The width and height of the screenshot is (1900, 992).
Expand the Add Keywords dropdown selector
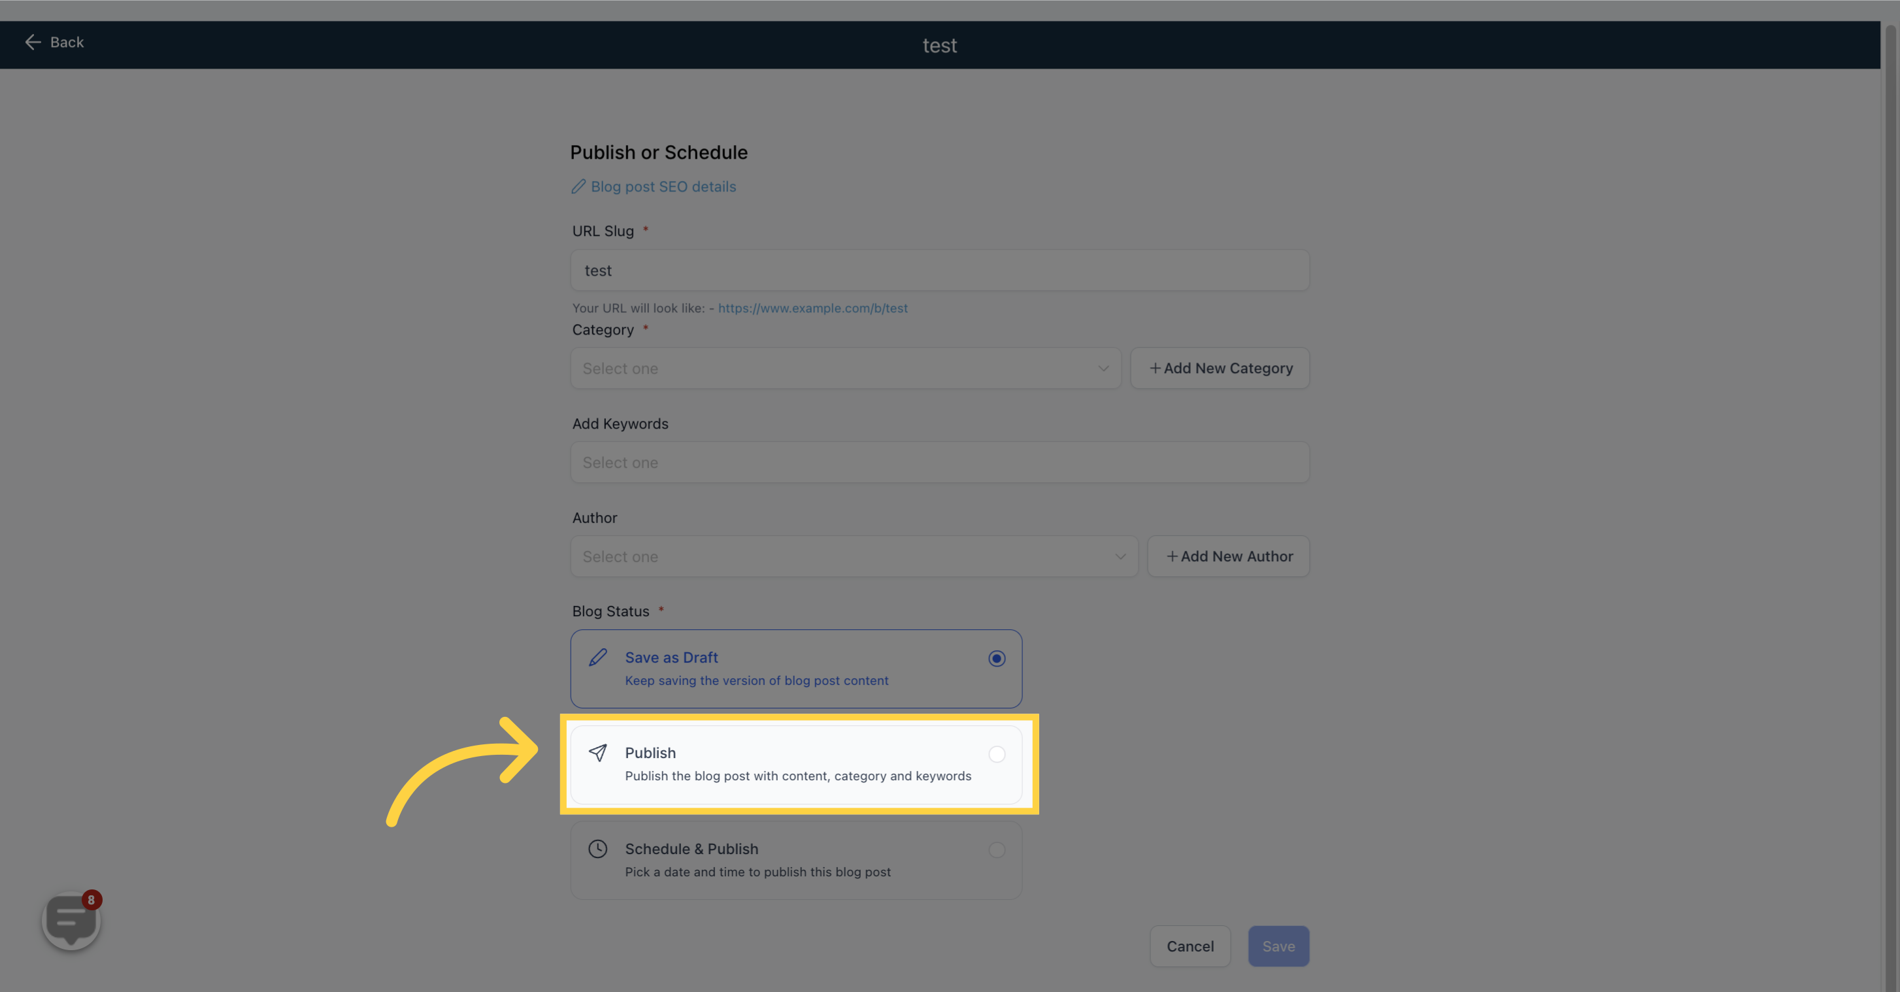point(939,462)
